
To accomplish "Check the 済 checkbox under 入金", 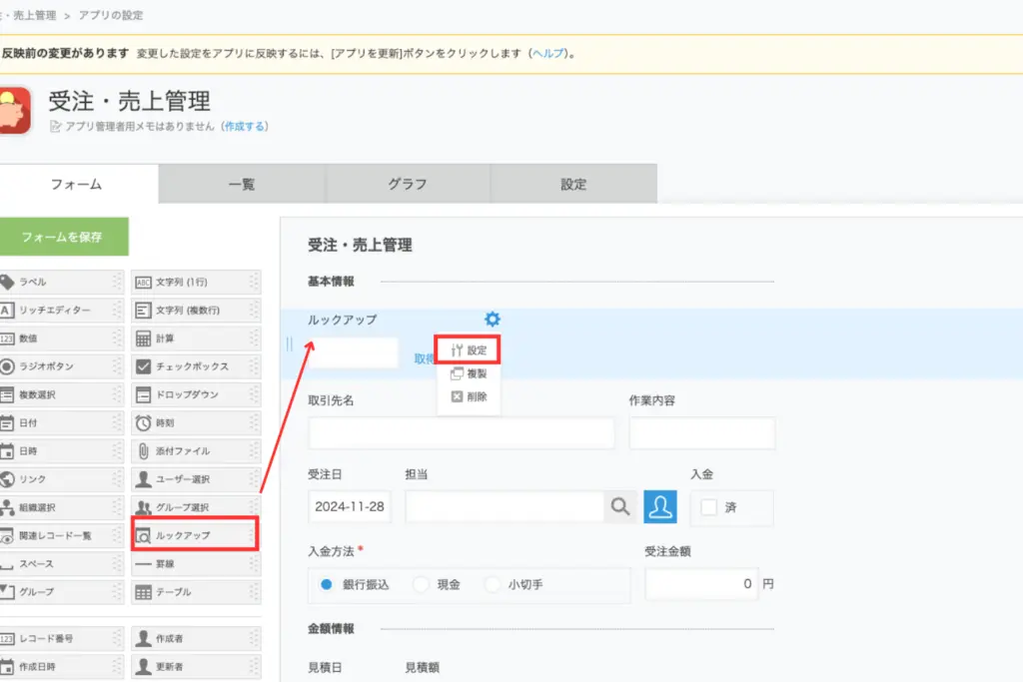I will tap(709, 507).
